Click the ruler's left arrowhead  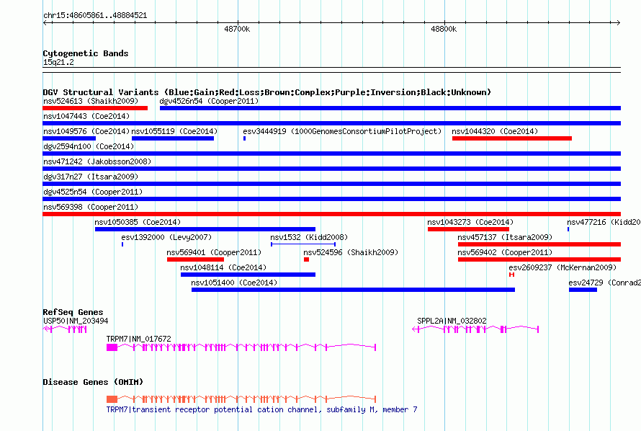click(x=45, y=23)
